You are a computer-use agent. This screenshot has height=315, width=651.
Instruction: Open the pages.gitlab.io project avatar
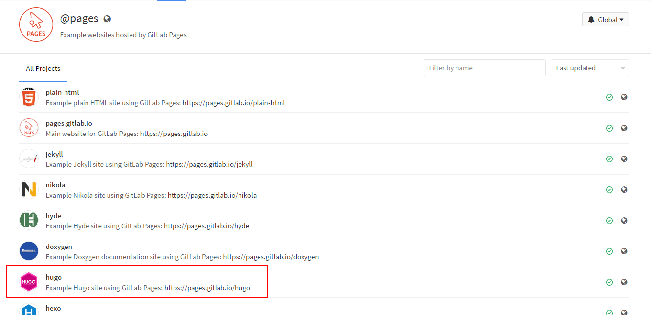(x=29, y=128)
